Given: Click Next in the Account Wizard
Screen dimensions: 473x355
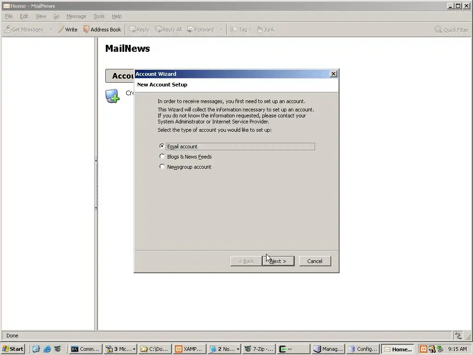Looking at the screenshot, I should 278,261.
